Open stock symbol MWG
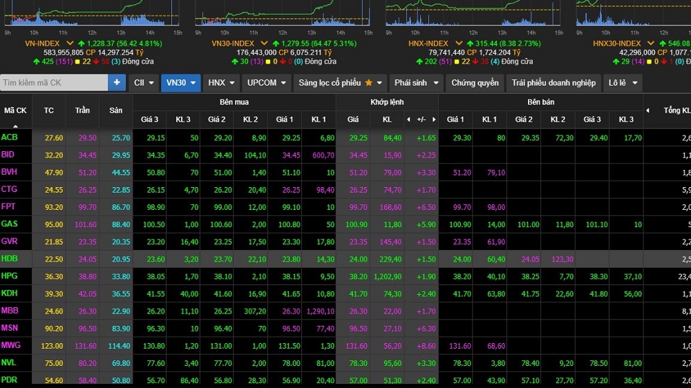 click(x=10, y=345)
